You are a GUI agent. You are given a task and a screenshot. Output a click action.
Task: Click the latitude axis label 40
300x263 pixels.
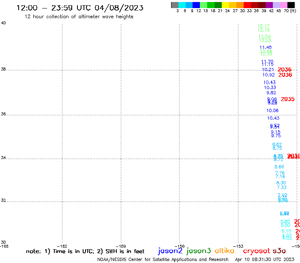point(3,23)
